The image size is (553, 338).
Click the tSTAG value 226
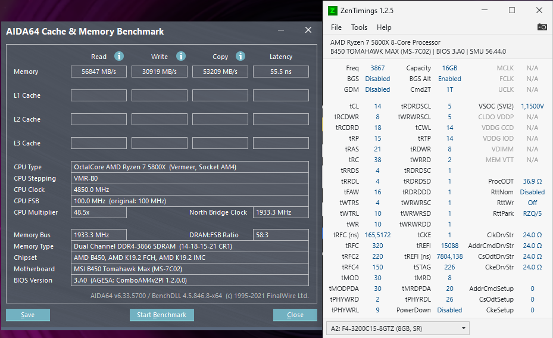coord(449,267)
